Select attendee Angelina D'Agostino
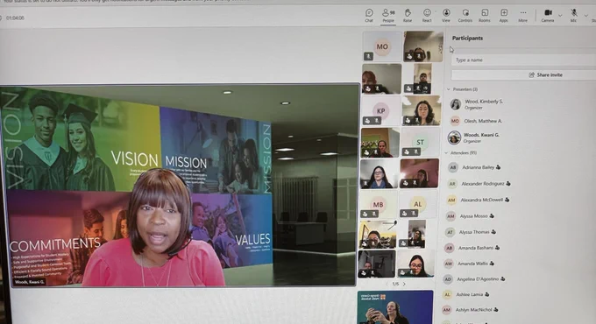This screenshot has height=324, width=596. pyautogui.click(x=478, y=279)
